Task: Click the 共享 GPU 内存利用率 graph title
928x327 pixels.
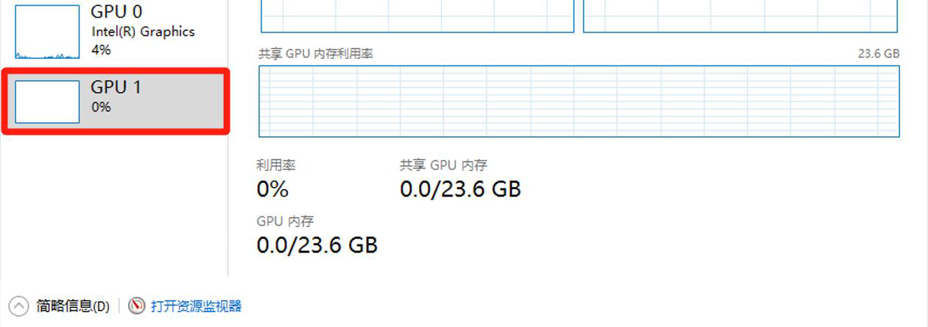Action: coord(315,54)
